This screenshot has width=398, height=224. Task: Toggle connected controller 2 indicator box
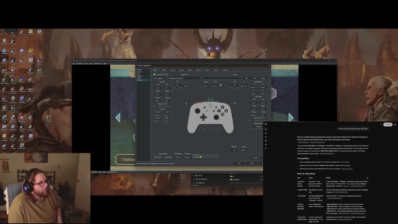pos(203,157)
